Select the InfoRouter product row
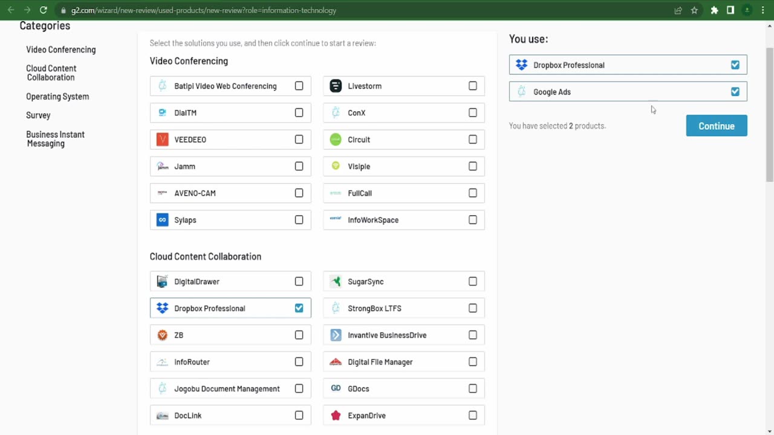 [x=230, y=362]
